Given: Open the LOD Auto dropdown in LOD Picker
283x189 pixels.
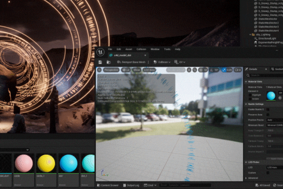Looking at the screenshot, I should 275,167.
